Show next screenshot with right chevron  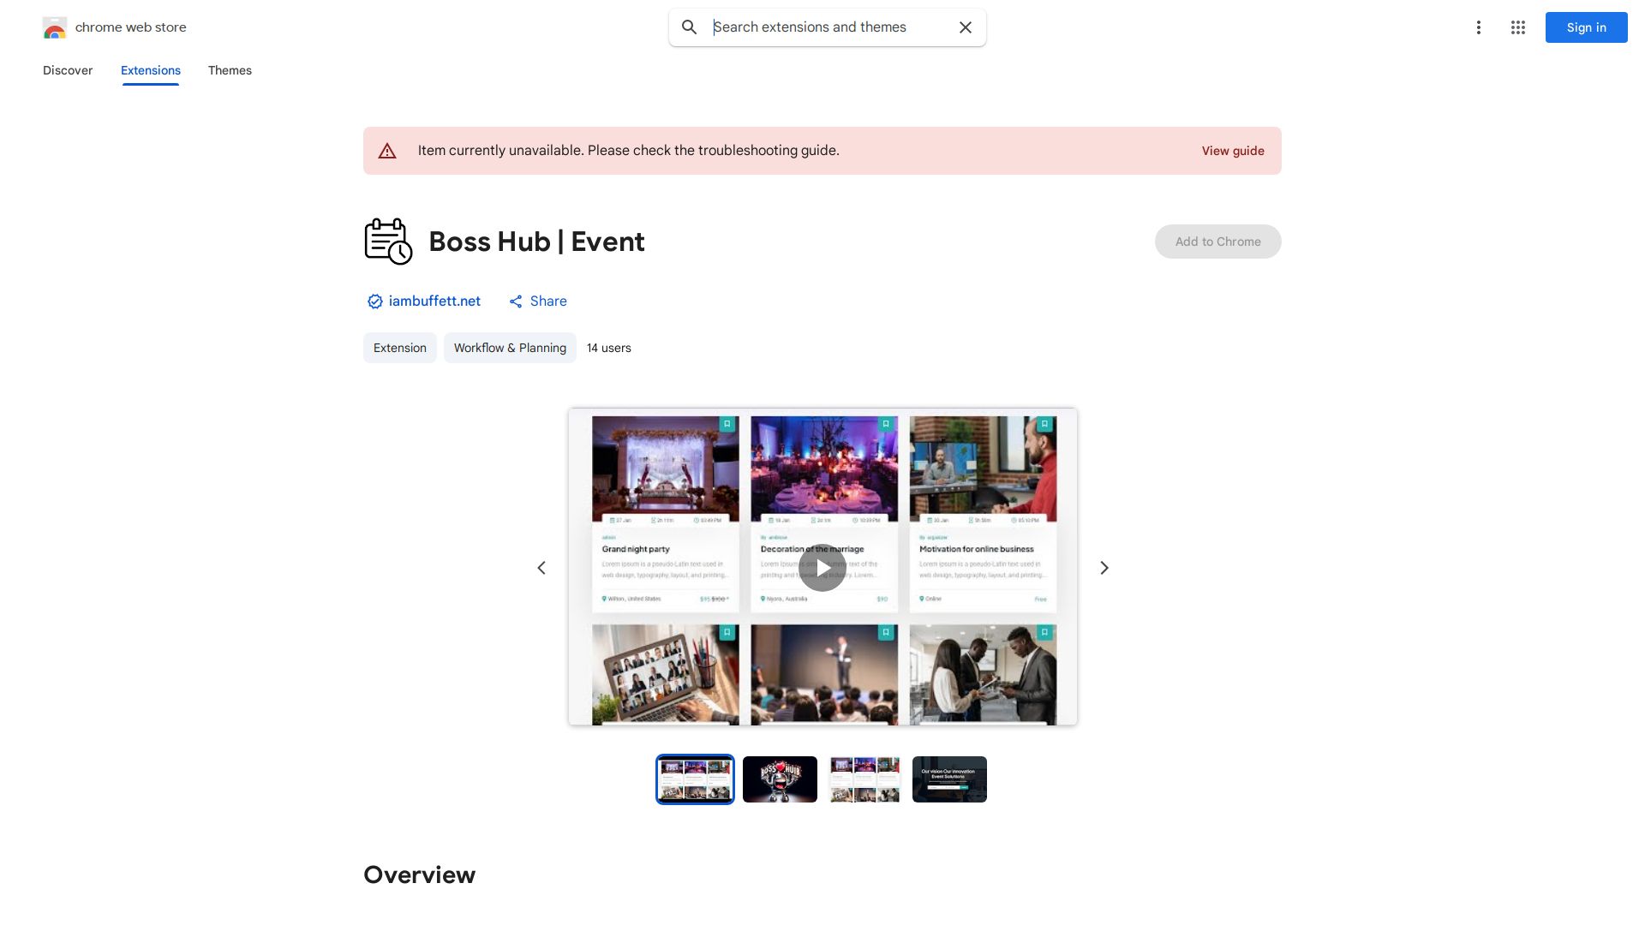[x=1104, y=568]
